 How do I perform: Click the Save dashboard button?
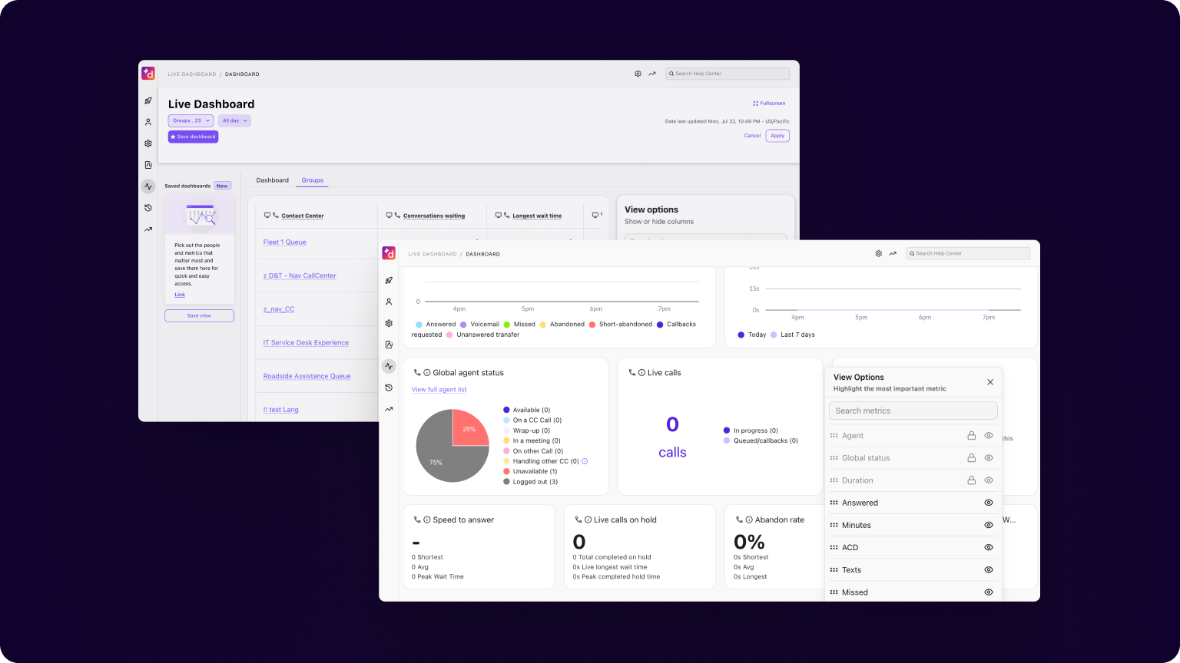pos(193,137)
